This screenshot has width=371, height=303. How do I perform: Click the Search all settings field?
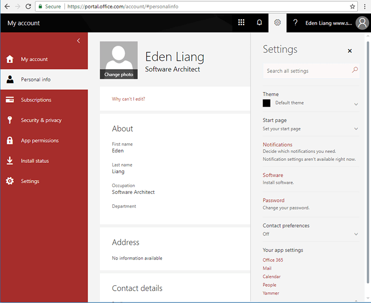pyautogui.click(x=307, y=71)
